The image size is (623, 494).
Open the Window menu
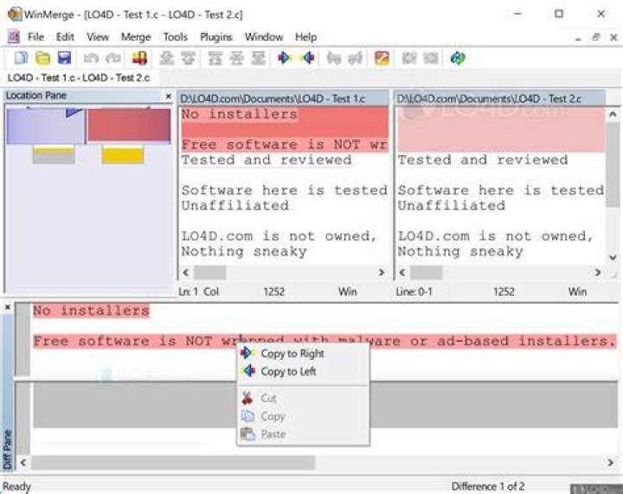coord(264,37)
